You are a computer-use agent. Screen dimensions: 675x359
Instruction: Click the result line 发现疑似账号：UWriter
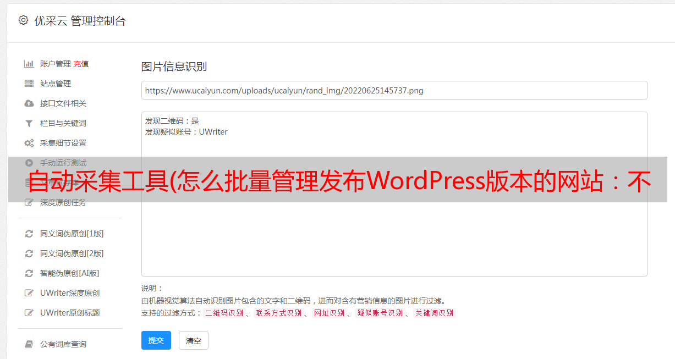pos(186,132)
